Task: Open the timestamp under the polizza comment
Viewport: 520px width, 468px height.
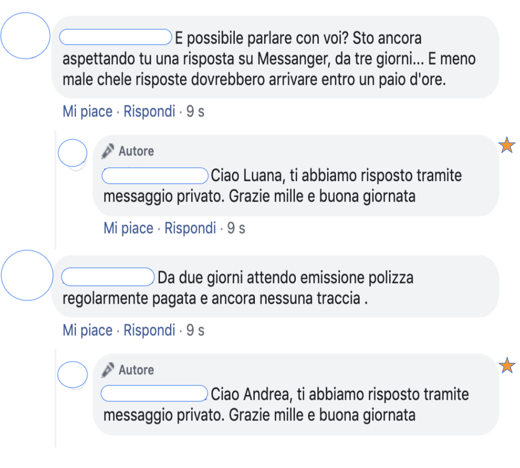Action: tap(195, 330)
